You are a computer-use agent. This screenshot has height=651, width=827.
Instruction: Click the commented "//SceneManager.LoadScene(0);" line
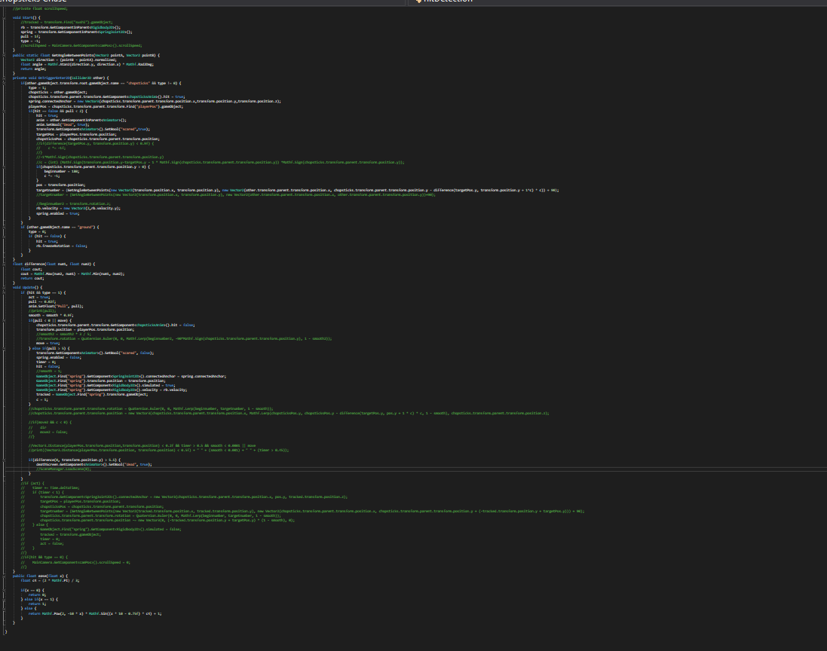click(63, 469)
